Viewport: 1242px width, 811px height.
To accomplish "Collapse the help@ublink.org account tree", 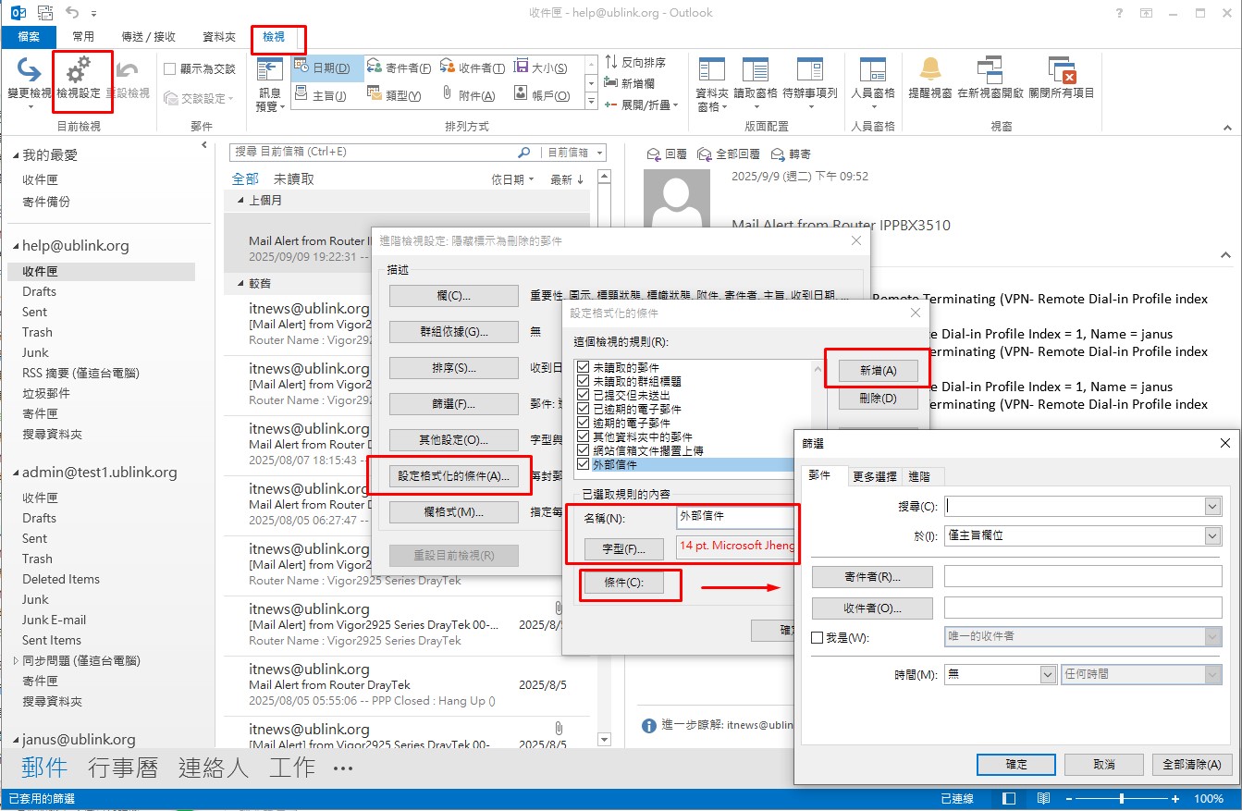I will (16, 247).
